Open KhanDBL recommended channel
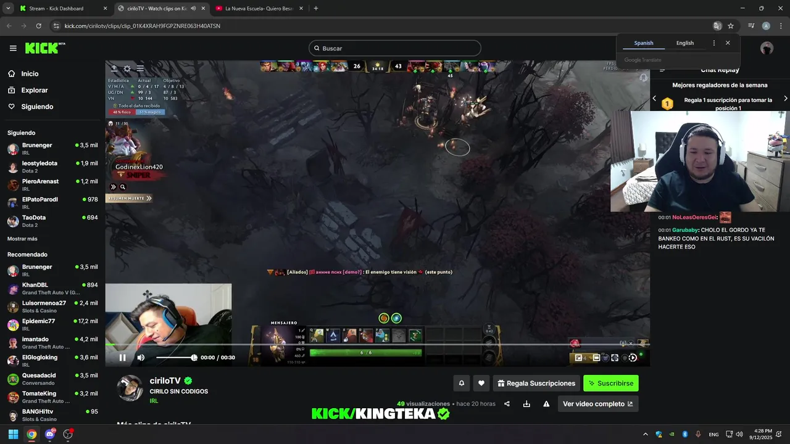The image size is (790, 444). pyautogui.click(x=52, y=289)
